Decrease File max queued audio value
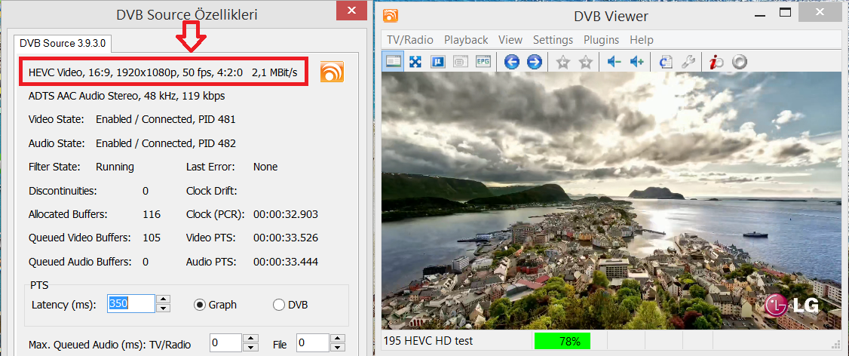The image size is (849, 356). (x=338, y=348)
